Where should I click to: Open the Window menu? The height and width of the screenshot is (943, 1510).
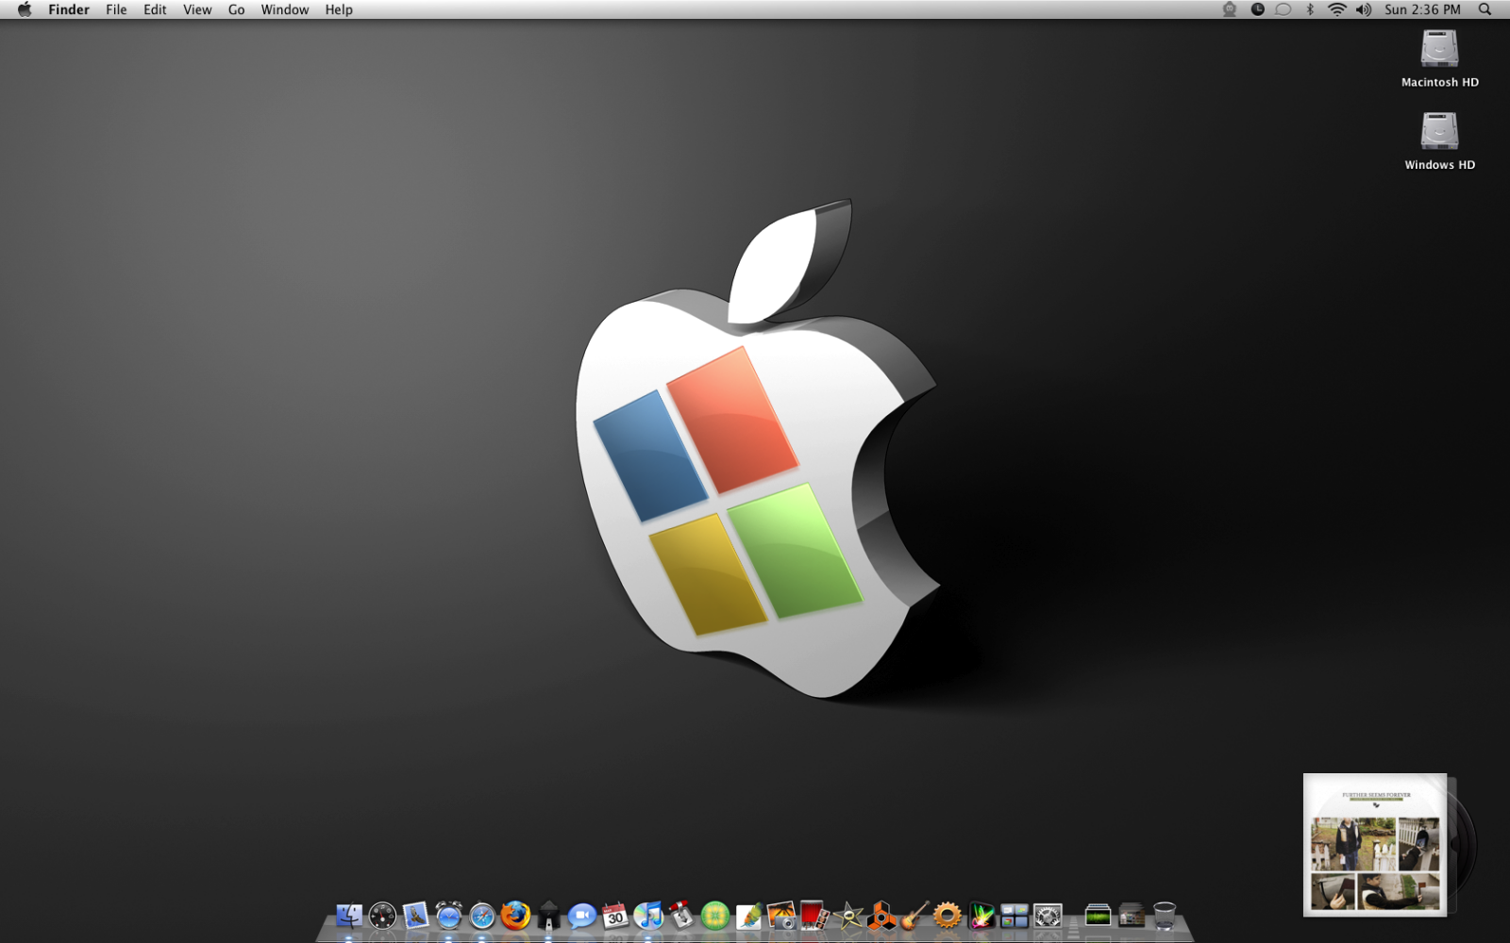tap(285, 9)
